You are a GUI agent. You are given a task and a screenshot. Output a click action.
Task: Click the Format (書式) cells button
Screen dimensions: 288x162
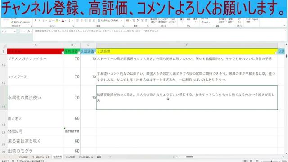tap(195, 20)
